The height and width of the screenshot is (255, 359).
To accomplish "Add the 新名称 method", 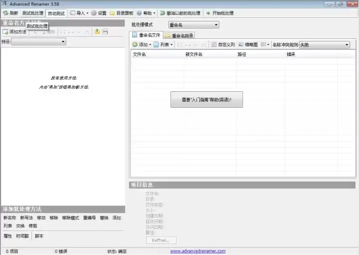I will tap(9, 218).
